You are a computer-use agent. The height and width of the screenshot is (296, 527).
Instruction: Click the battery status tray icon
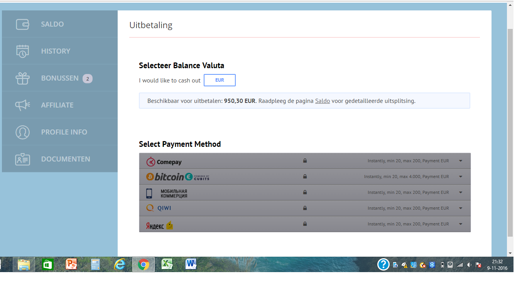pyautogui.click(x=443, y=265)
